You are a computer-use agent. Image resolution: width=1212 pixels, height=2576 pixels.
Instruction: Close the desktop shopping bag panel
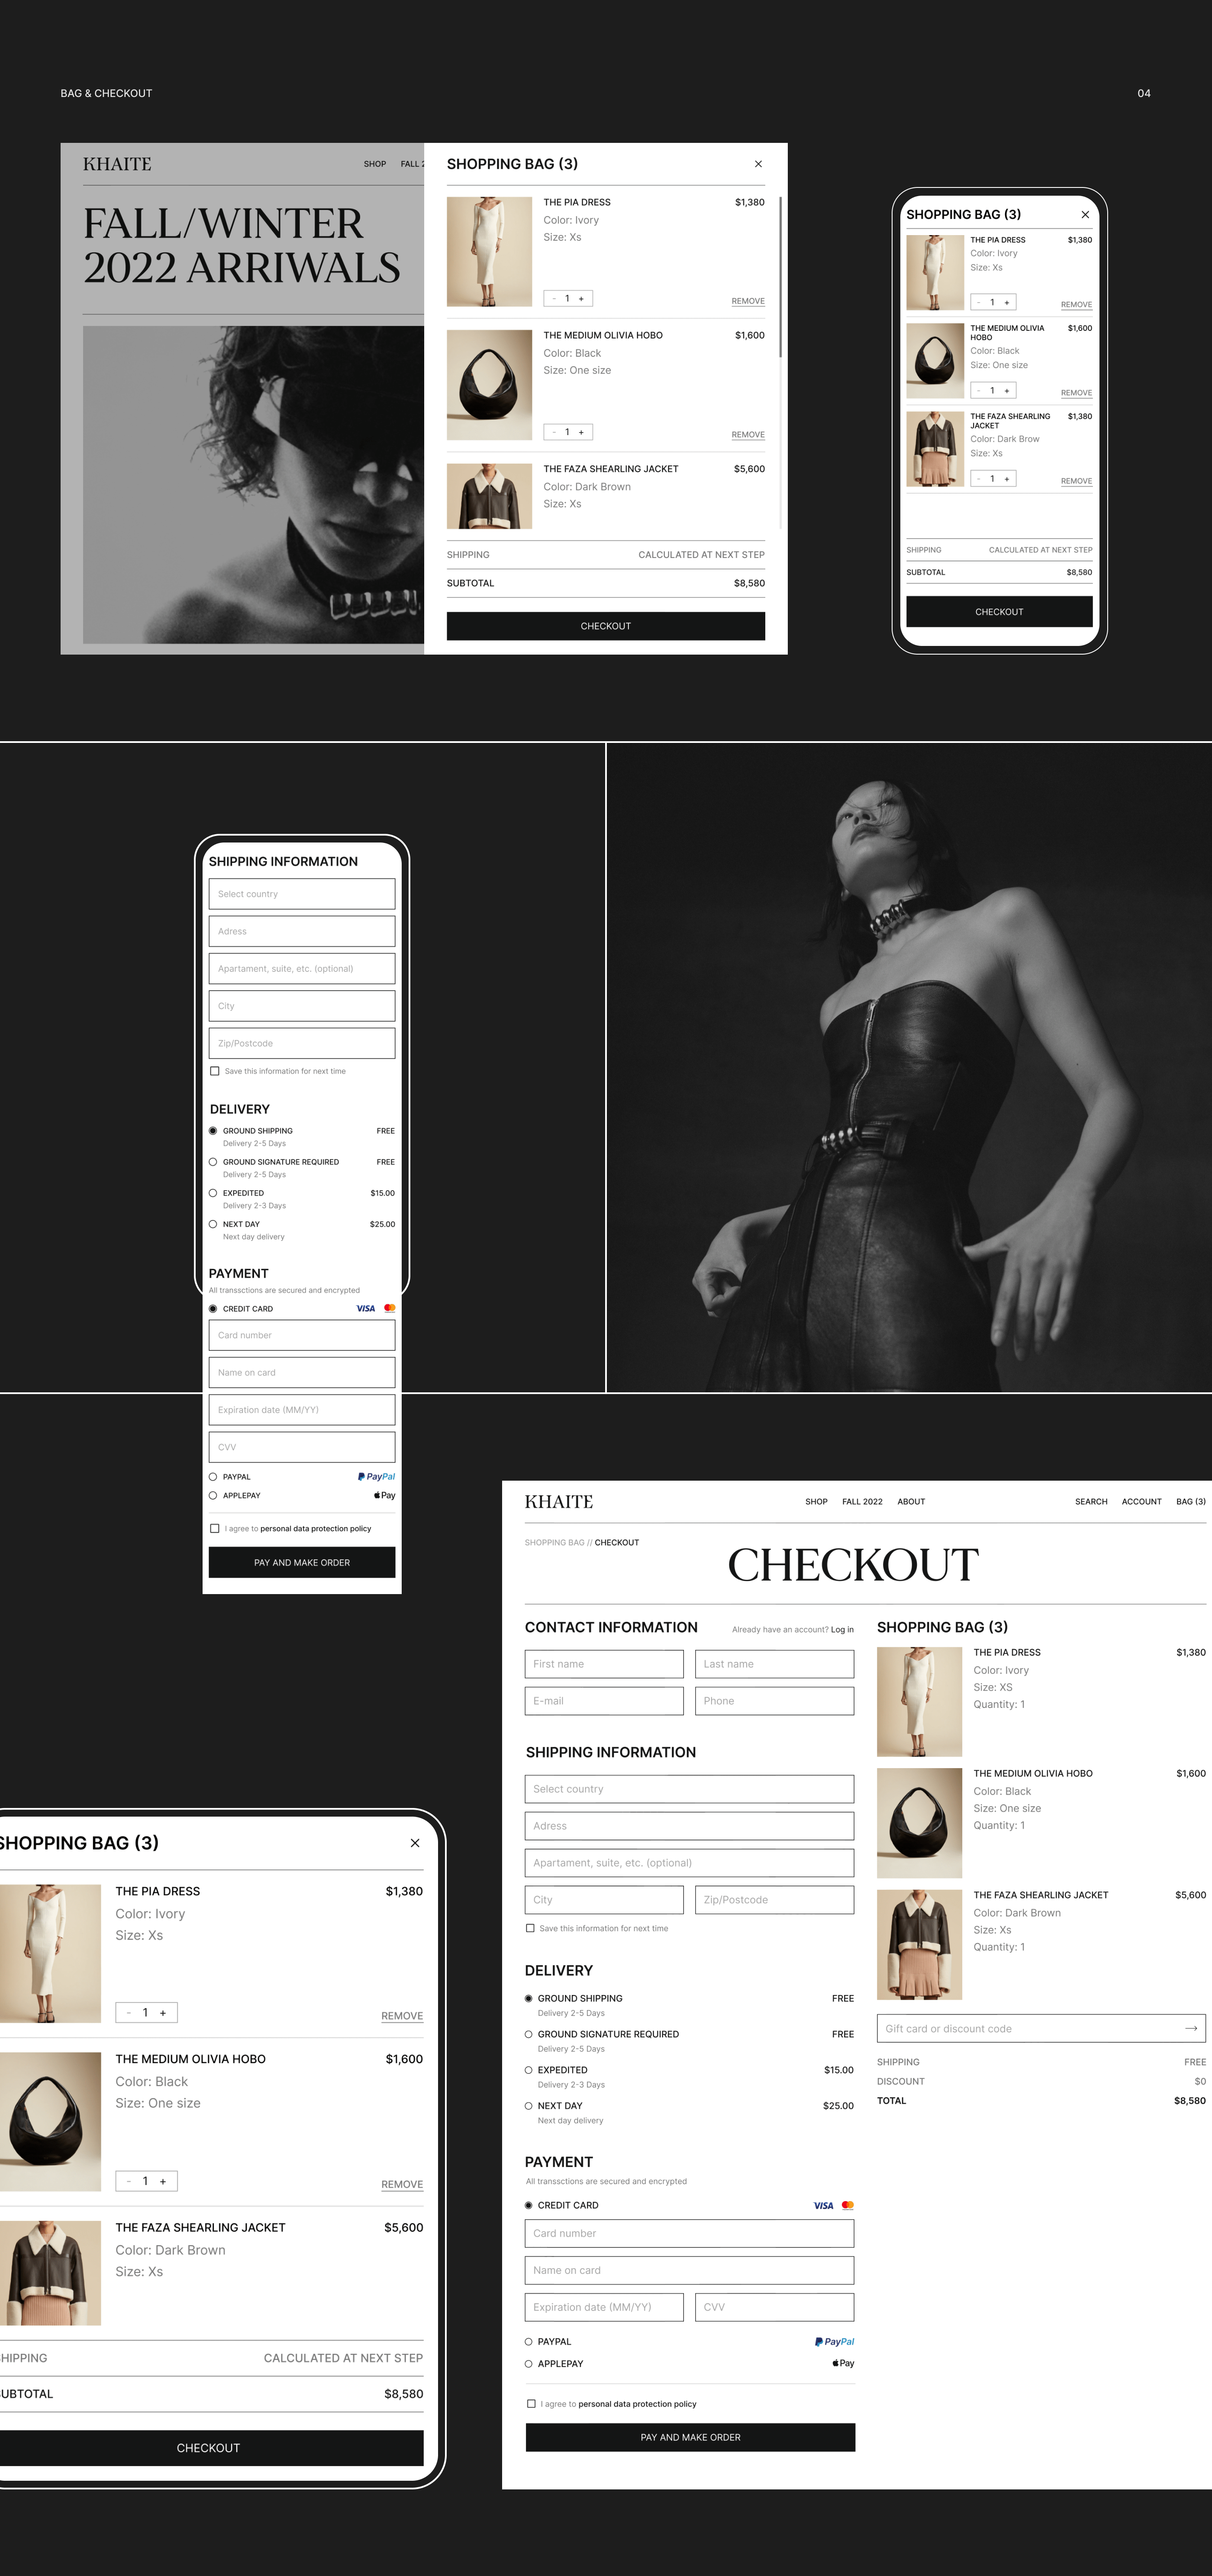(758, 164)
